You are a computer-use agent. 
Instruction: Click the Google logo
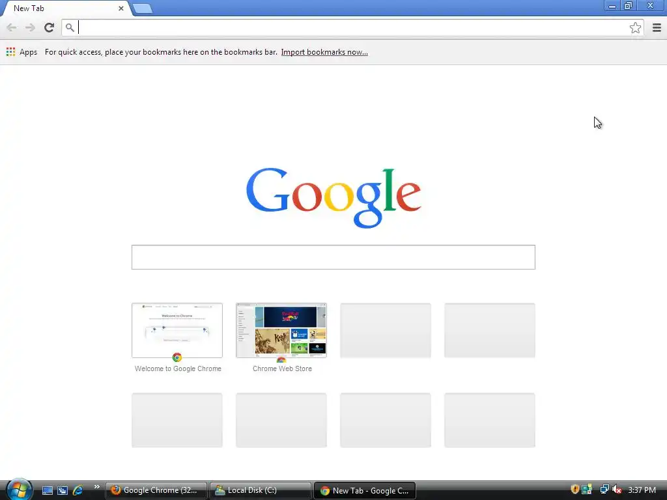[x=333, y=198]
